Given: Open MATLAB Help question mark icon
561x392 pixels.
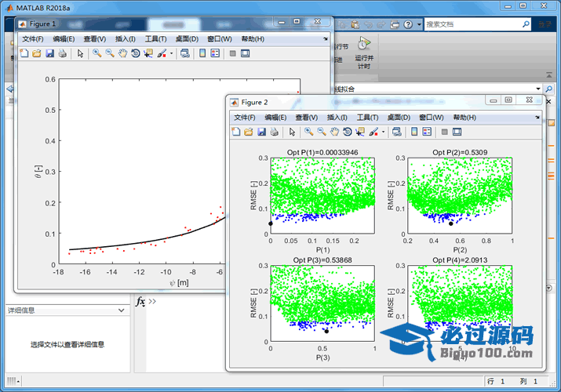Looking at the screenshot, I should (408, 24).
